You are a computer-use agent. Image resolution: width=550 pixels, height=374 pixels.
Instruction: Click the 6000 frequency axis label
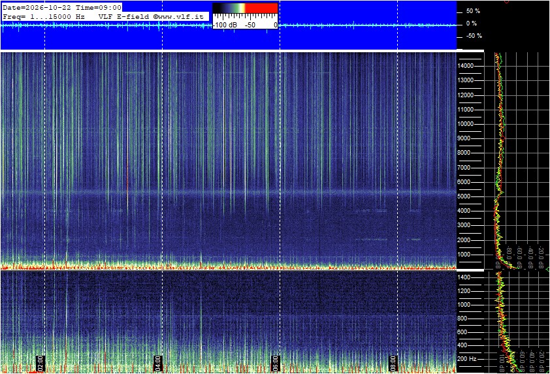click(464, 182)
